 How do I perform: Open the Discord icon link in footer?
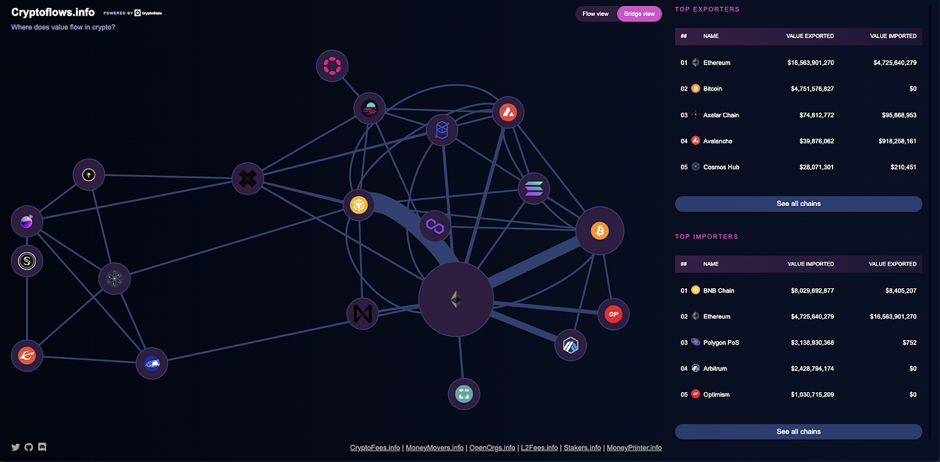pos(42,447)
